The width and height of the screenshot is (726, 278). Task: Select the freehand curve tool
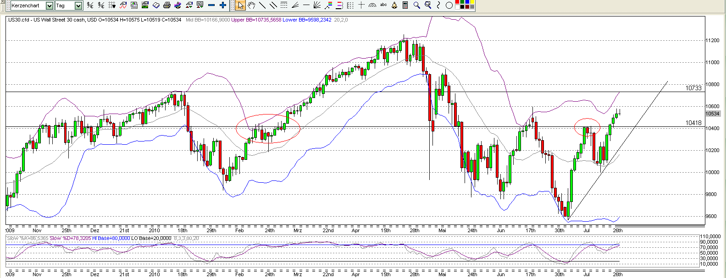[x=438, y=5]
